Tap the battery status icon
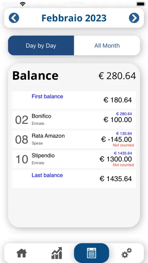 point(140,4)
